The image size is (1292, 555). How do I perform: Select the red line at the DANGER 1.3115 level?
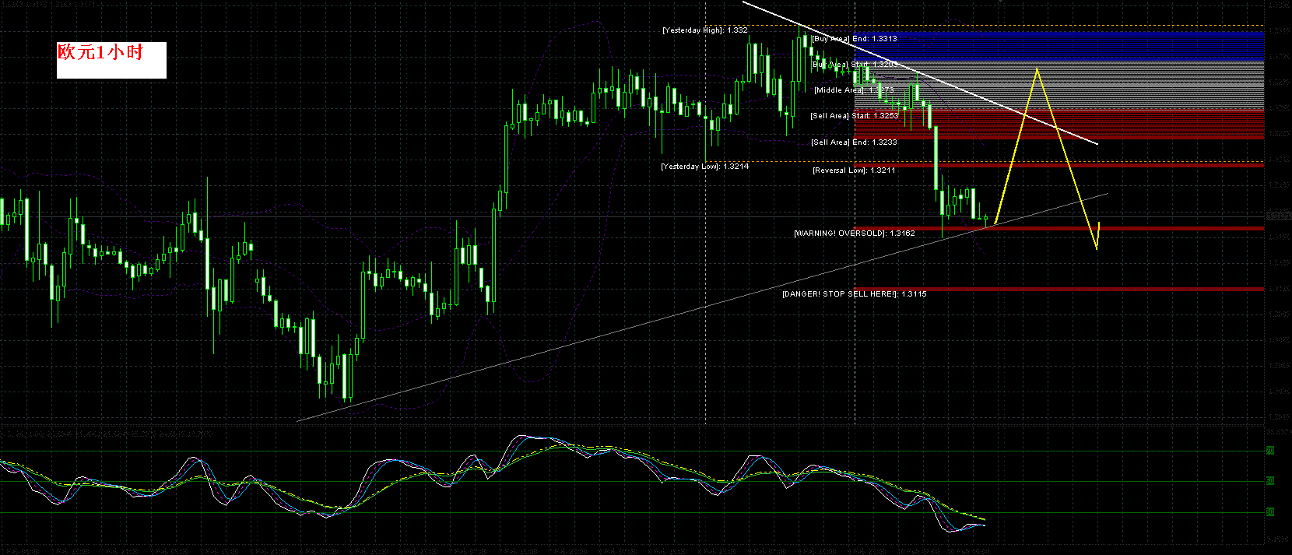pos(1059,289)
